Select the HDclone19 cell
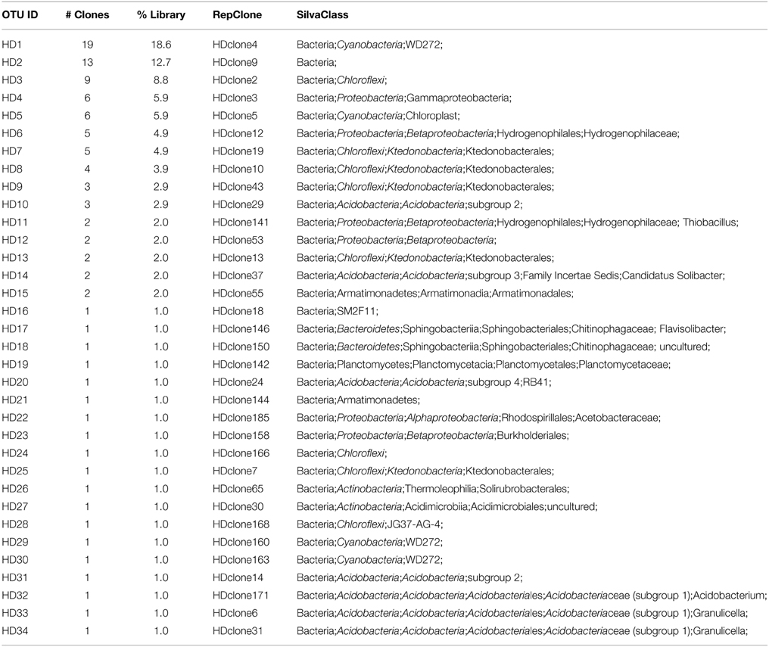Image resolution: width=769 pixels, height=647 pixels. tap(238, 151)
